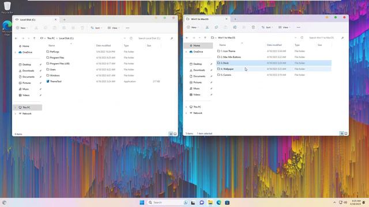
Task: Open the New dropdown in Win11 to MacOS window
Action: coord(193,28)
